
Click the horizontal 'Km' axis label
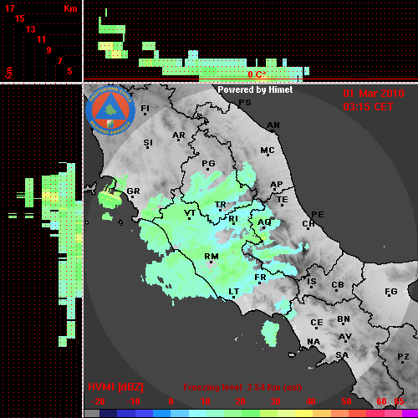pyautogui.click(x=70, y=8)
